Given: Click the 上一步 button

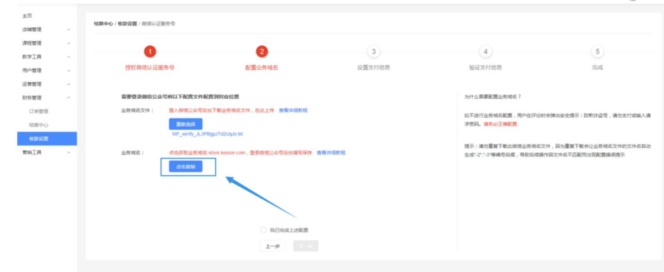Looking at the screenshot, I should coord(272,246).
